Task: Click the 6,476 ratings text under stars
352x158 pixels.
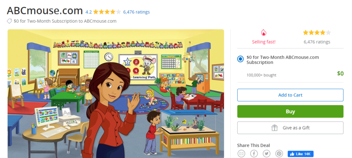Action: (317, 42)
